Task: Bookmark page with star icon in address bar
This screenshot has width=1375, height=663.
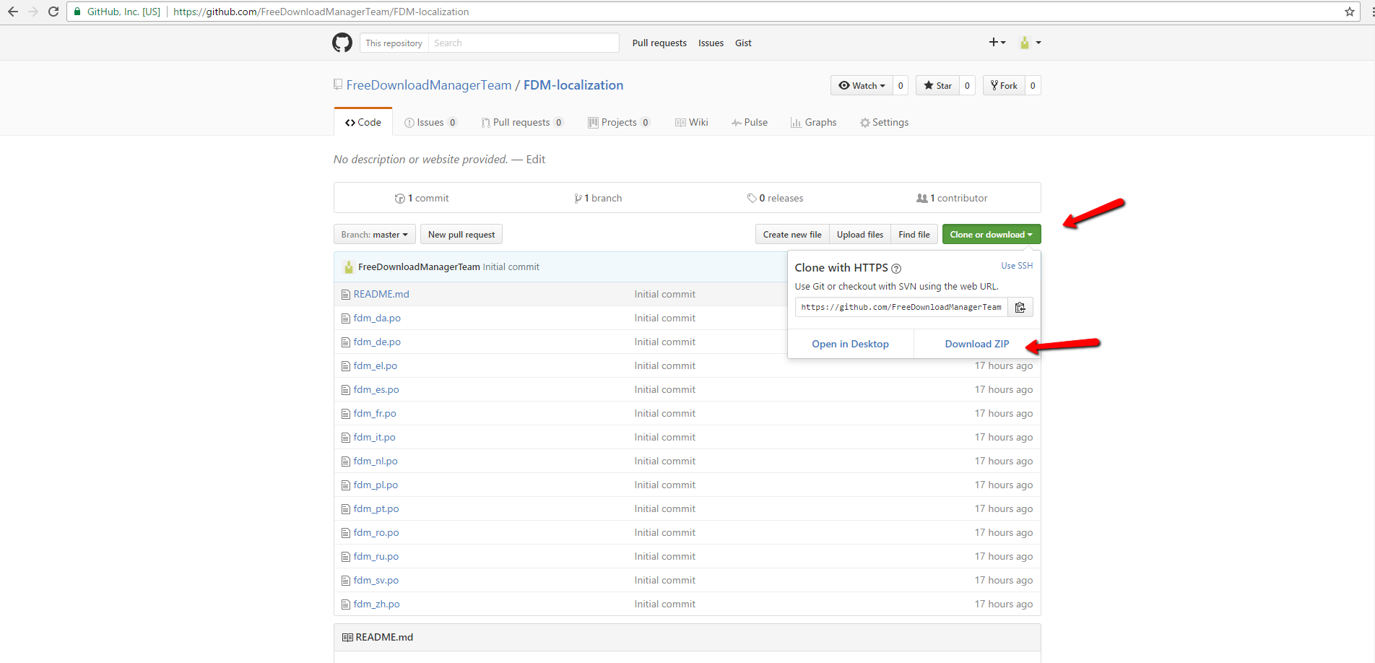Action: tap(1349, 12)
